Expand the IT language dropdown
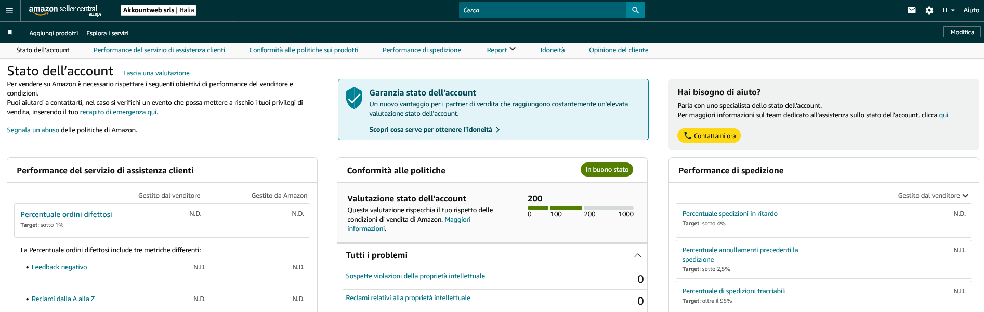Viewport: 984px width, 312px height. click(948, 10)
